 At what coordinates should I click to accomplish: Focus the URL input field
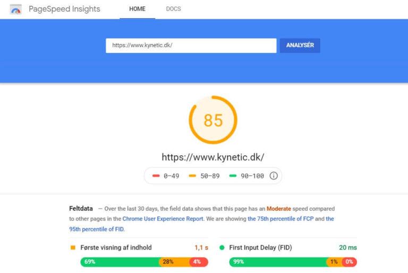click(x=191, y=46)
